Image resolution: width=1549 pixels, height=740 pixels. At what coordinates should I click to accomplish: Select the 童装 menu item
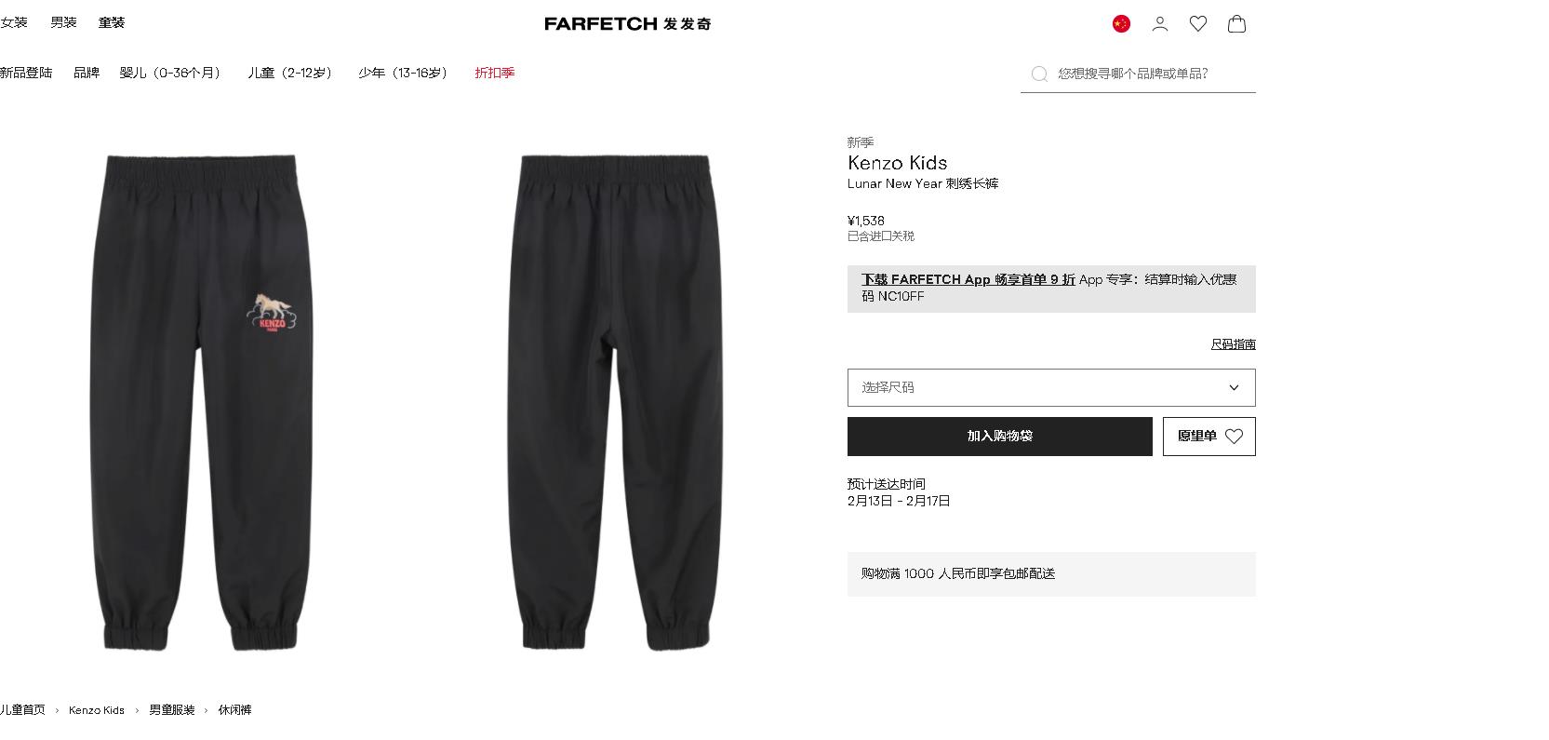[112, 22]
